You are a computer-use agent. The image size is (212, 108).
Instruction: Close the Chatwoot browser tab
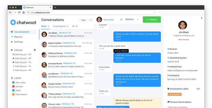pyautogui.click(x=50, y=8)
